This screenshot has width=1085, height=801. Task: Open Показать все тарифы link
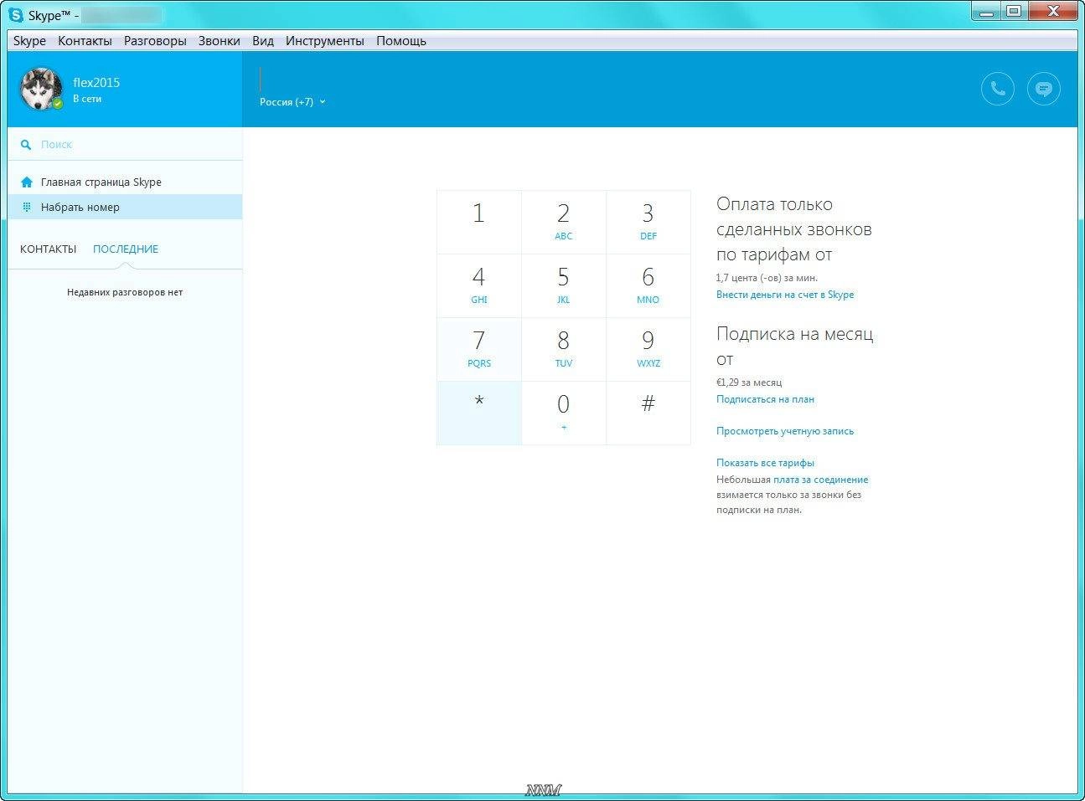point(765,463)
